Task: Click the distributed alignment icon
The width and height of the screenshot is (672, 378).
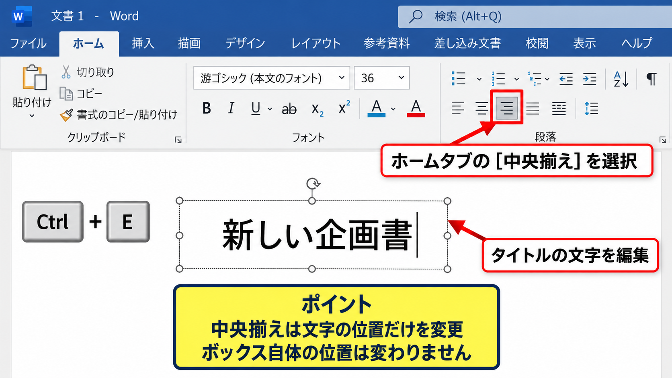Action: [559, 108]
